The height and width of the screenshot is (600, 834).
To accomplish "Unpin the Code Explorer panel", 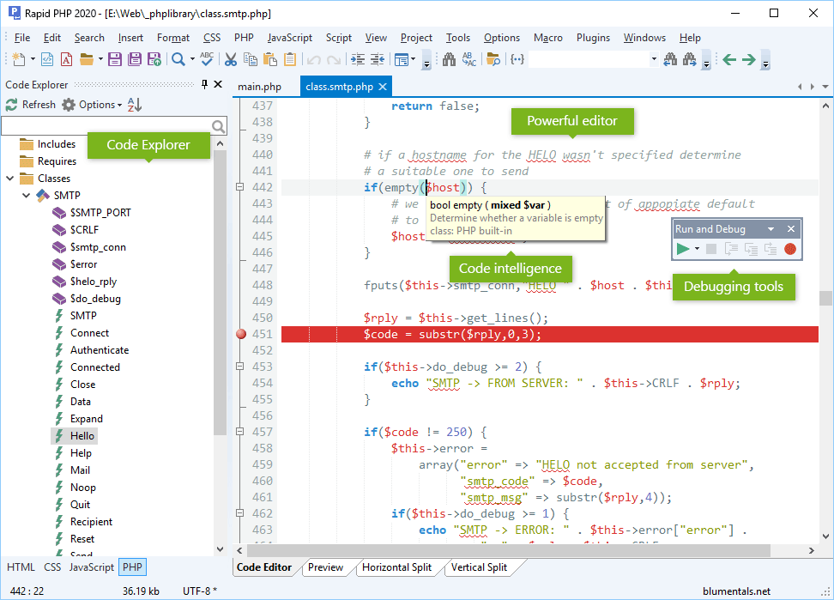I will tap(204, 84).
